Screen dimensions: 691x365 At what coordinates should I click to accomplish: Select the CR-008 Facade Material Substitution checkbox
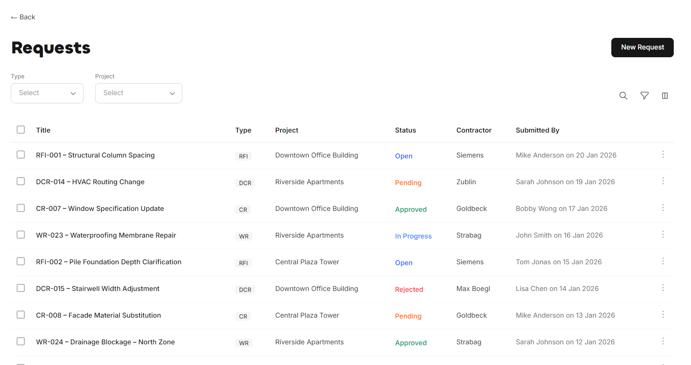(21, 315)
